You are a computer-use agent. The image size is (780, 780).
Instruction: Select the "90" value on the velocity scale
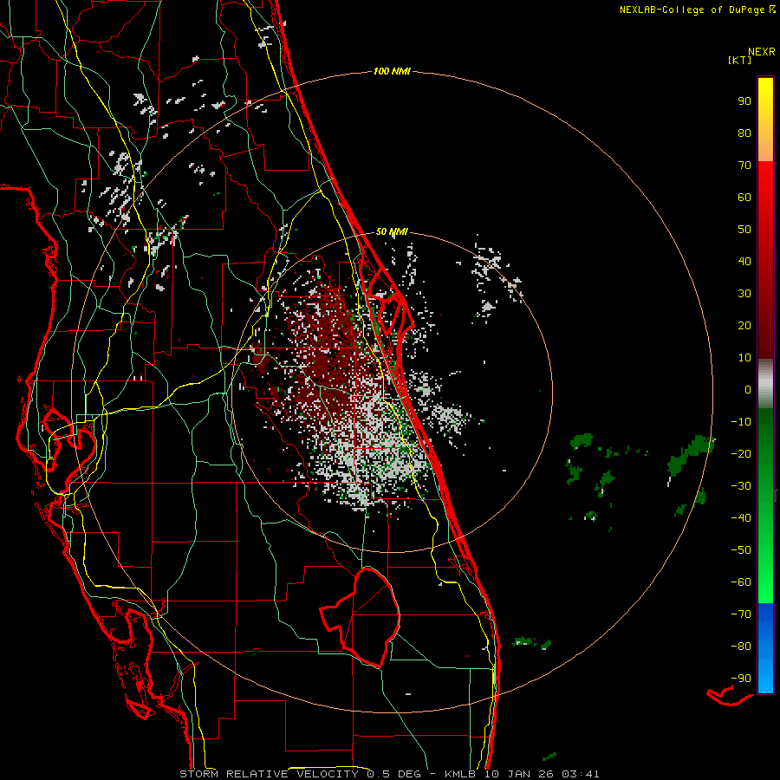coord(744,101)
